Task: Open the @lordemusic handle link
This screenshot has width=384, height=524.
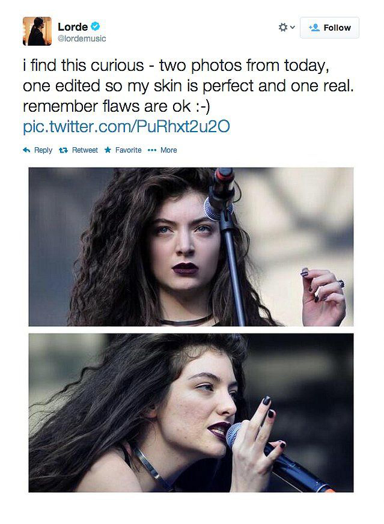Action: [82, 38]
